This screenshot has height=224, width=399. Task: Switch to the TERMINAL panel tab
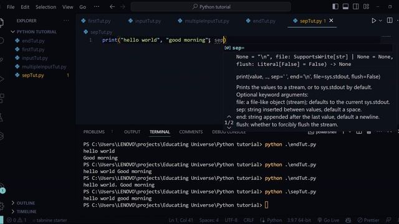coord(160,132)
